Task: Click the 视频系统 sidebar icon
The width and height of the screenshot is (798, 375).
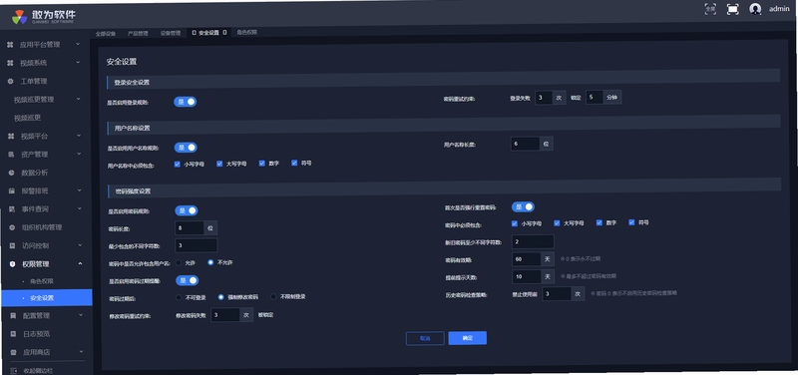Action: 10,63
